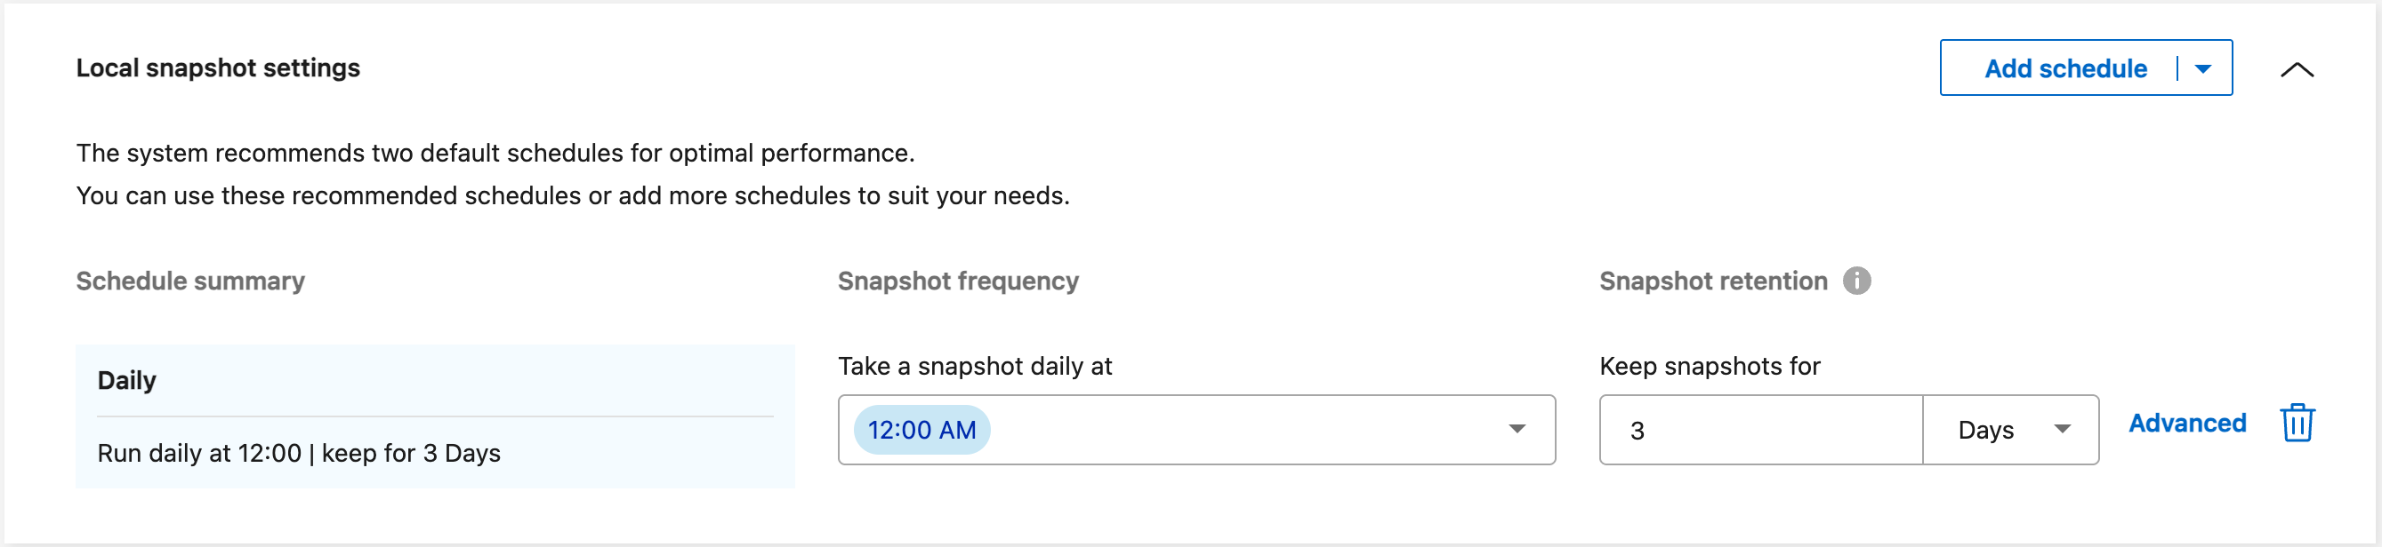Collapse the Local snapshot settings section

[2297, 69]
